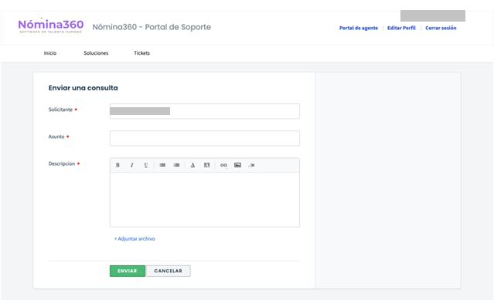This screenshot has width=494, height=300.
Task: Click inside the Descripcion text area
Action: [x=205, y=200]
